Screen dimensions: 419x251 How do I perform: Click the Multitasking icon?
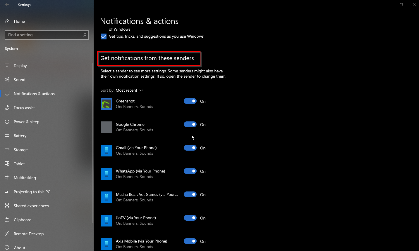tap(7, 177)
